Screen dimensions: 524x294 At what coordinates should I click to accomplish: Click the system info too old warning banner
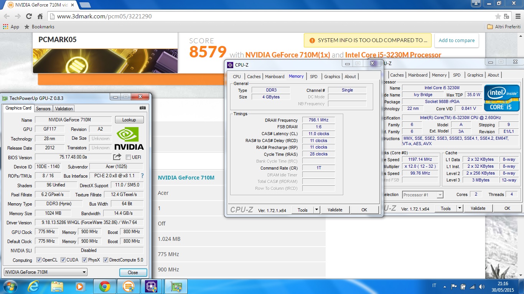(x=367, y=40)
